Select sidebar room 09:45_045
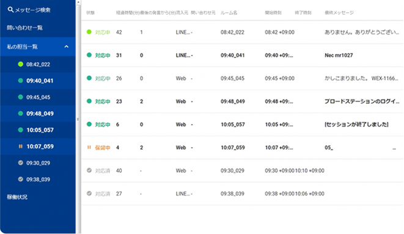 (x=38, y=97)
